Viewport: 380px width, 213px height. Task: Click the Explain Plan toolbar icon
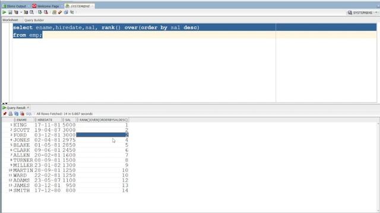coord(16,12)
